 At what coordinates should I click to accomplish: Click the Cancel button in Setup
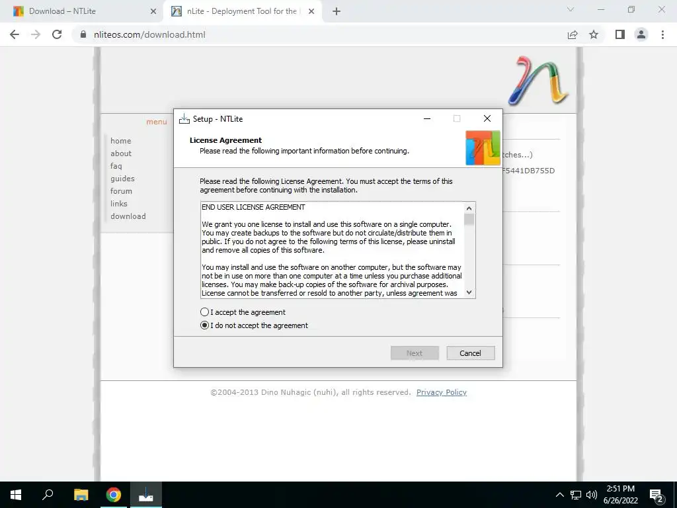tap(470, 353)
